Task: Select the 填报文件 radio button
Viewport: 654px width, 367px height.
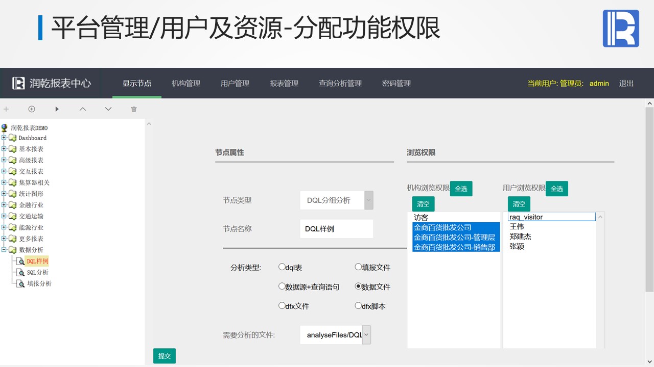Action: (358, 267)
